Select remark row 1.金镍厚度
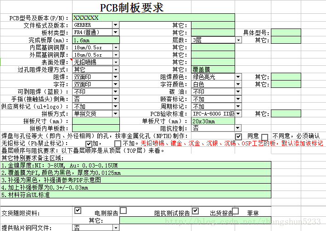326x231 pixels. click(136, 165)
